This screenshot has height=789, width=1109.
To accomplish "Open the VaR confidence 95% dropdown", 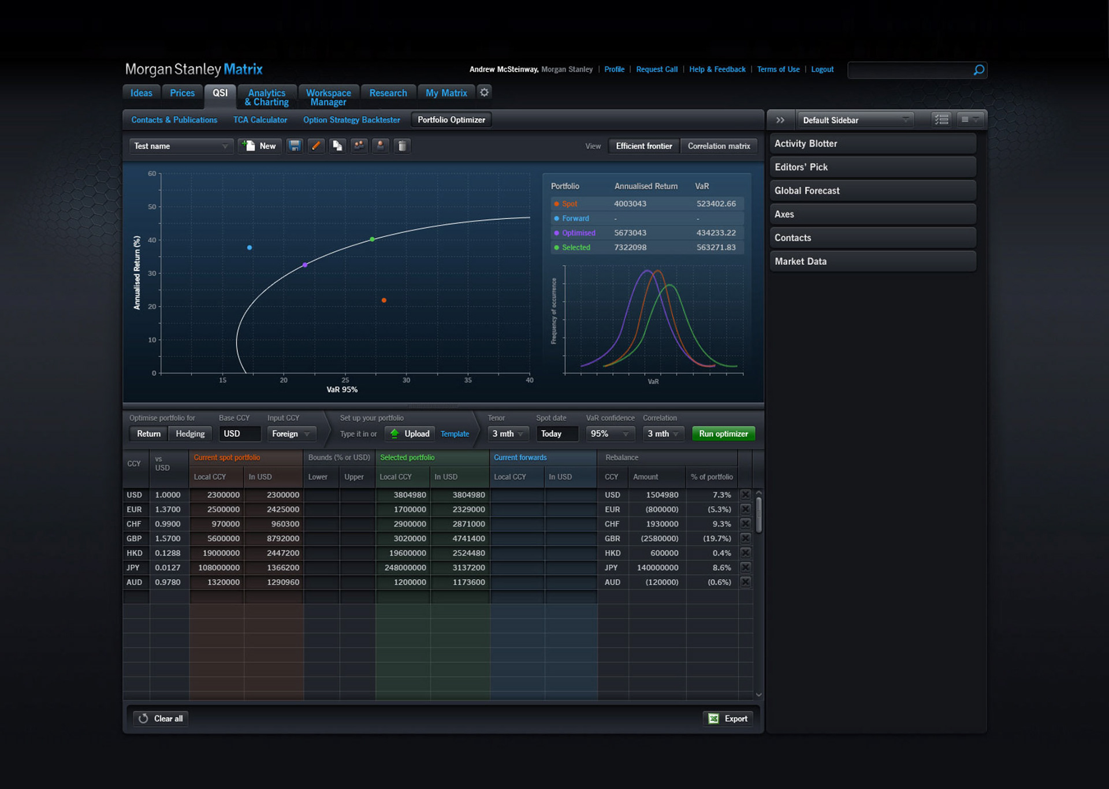I will pos(610,434).
